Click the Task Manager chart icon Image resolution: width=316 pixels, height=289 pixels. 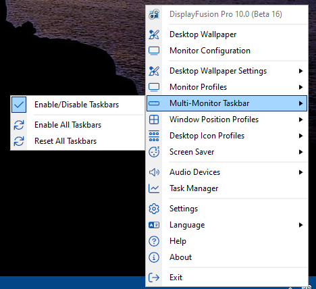(x=154, y=188)
